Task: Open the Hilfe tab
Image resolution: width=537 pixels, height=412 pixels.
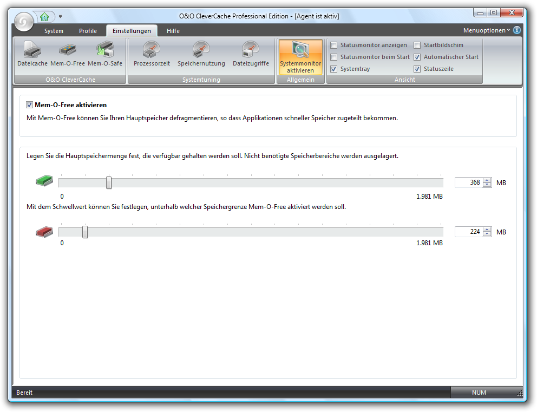Action: tap(173, 31)
